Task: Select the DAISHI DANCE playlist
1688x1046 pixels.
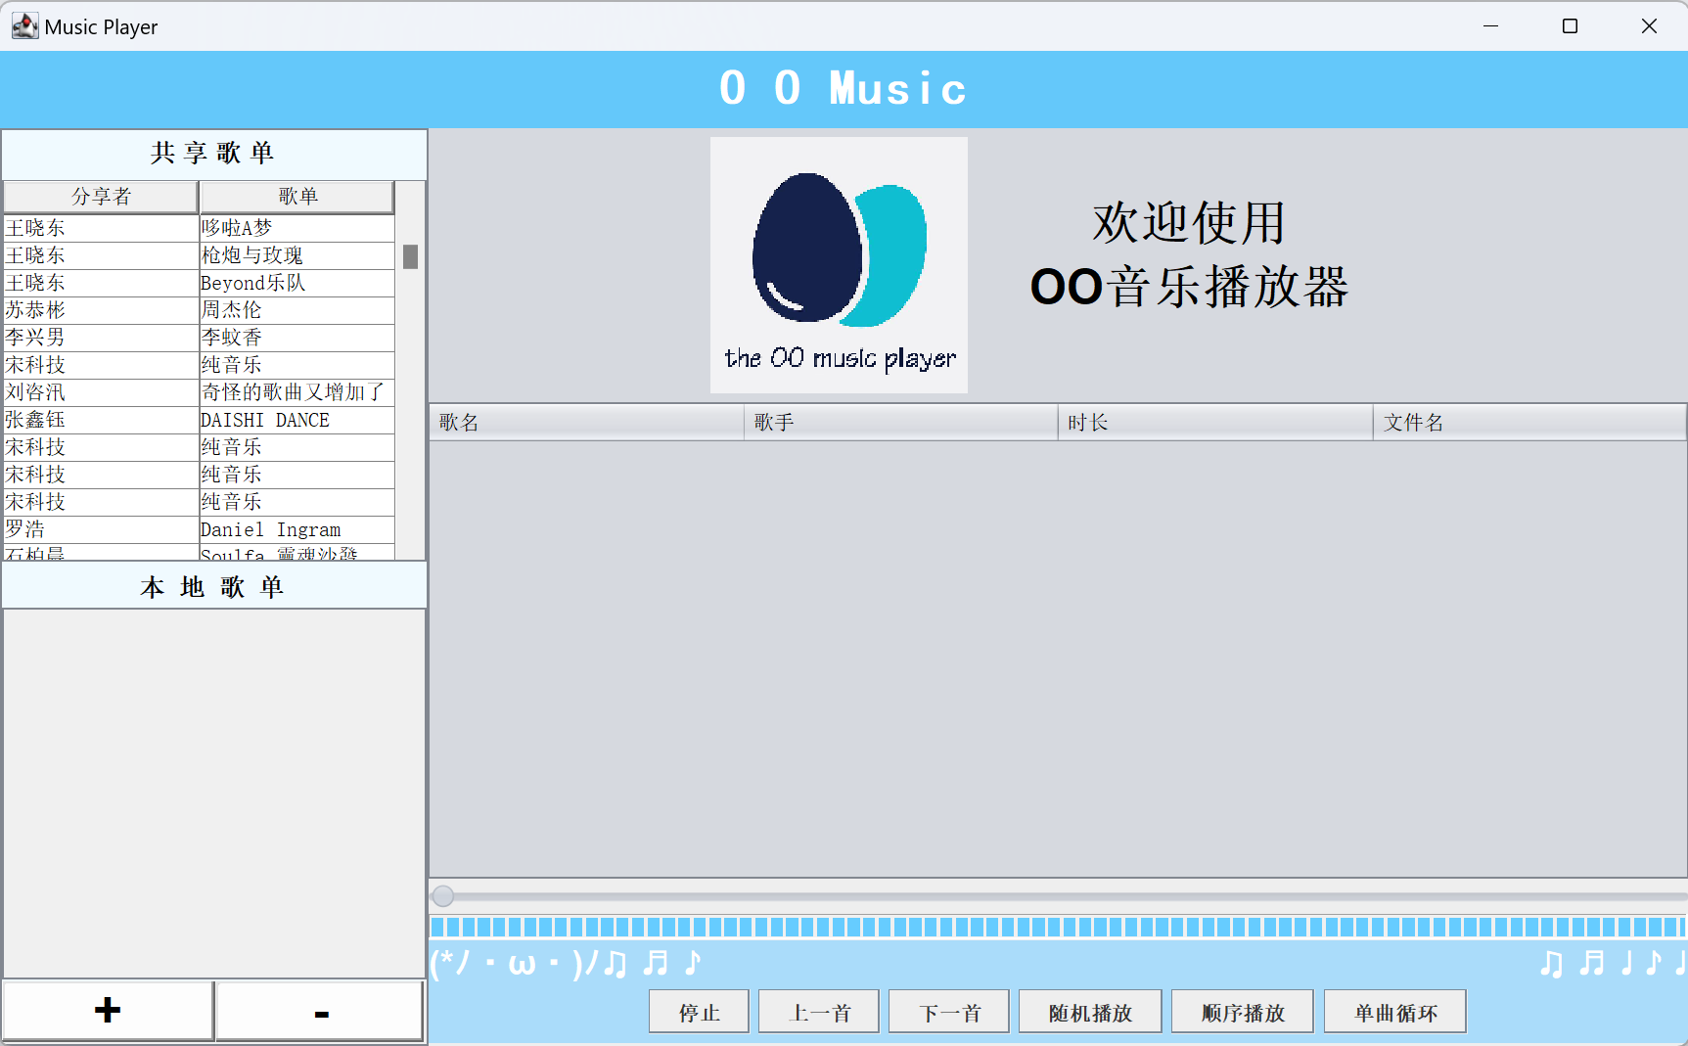Action: [x=296, y=420]
